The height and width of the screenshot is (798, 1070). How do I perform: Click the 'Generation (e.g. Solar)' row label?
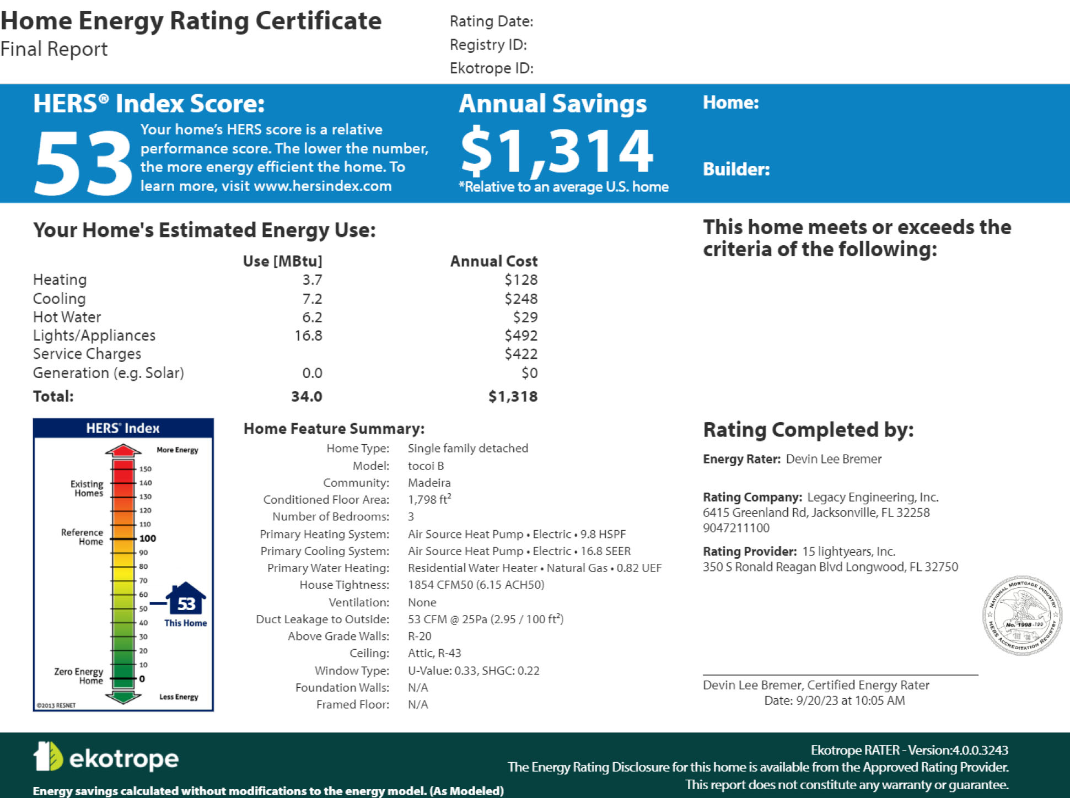(109, 373)
